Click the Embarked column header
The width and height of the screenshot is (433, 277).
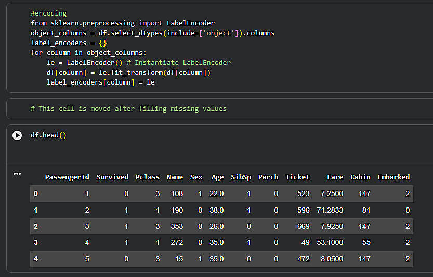point(393,177)
